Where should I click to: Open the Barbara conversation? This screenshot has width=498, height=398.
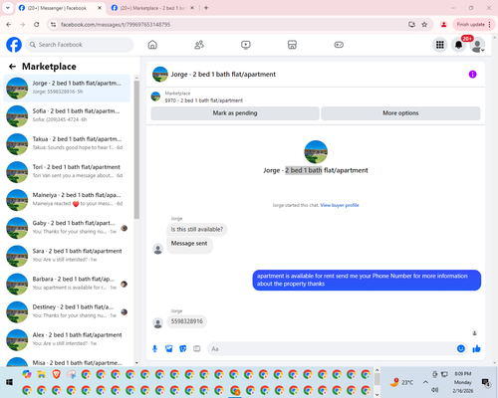[x=67, y=284]
